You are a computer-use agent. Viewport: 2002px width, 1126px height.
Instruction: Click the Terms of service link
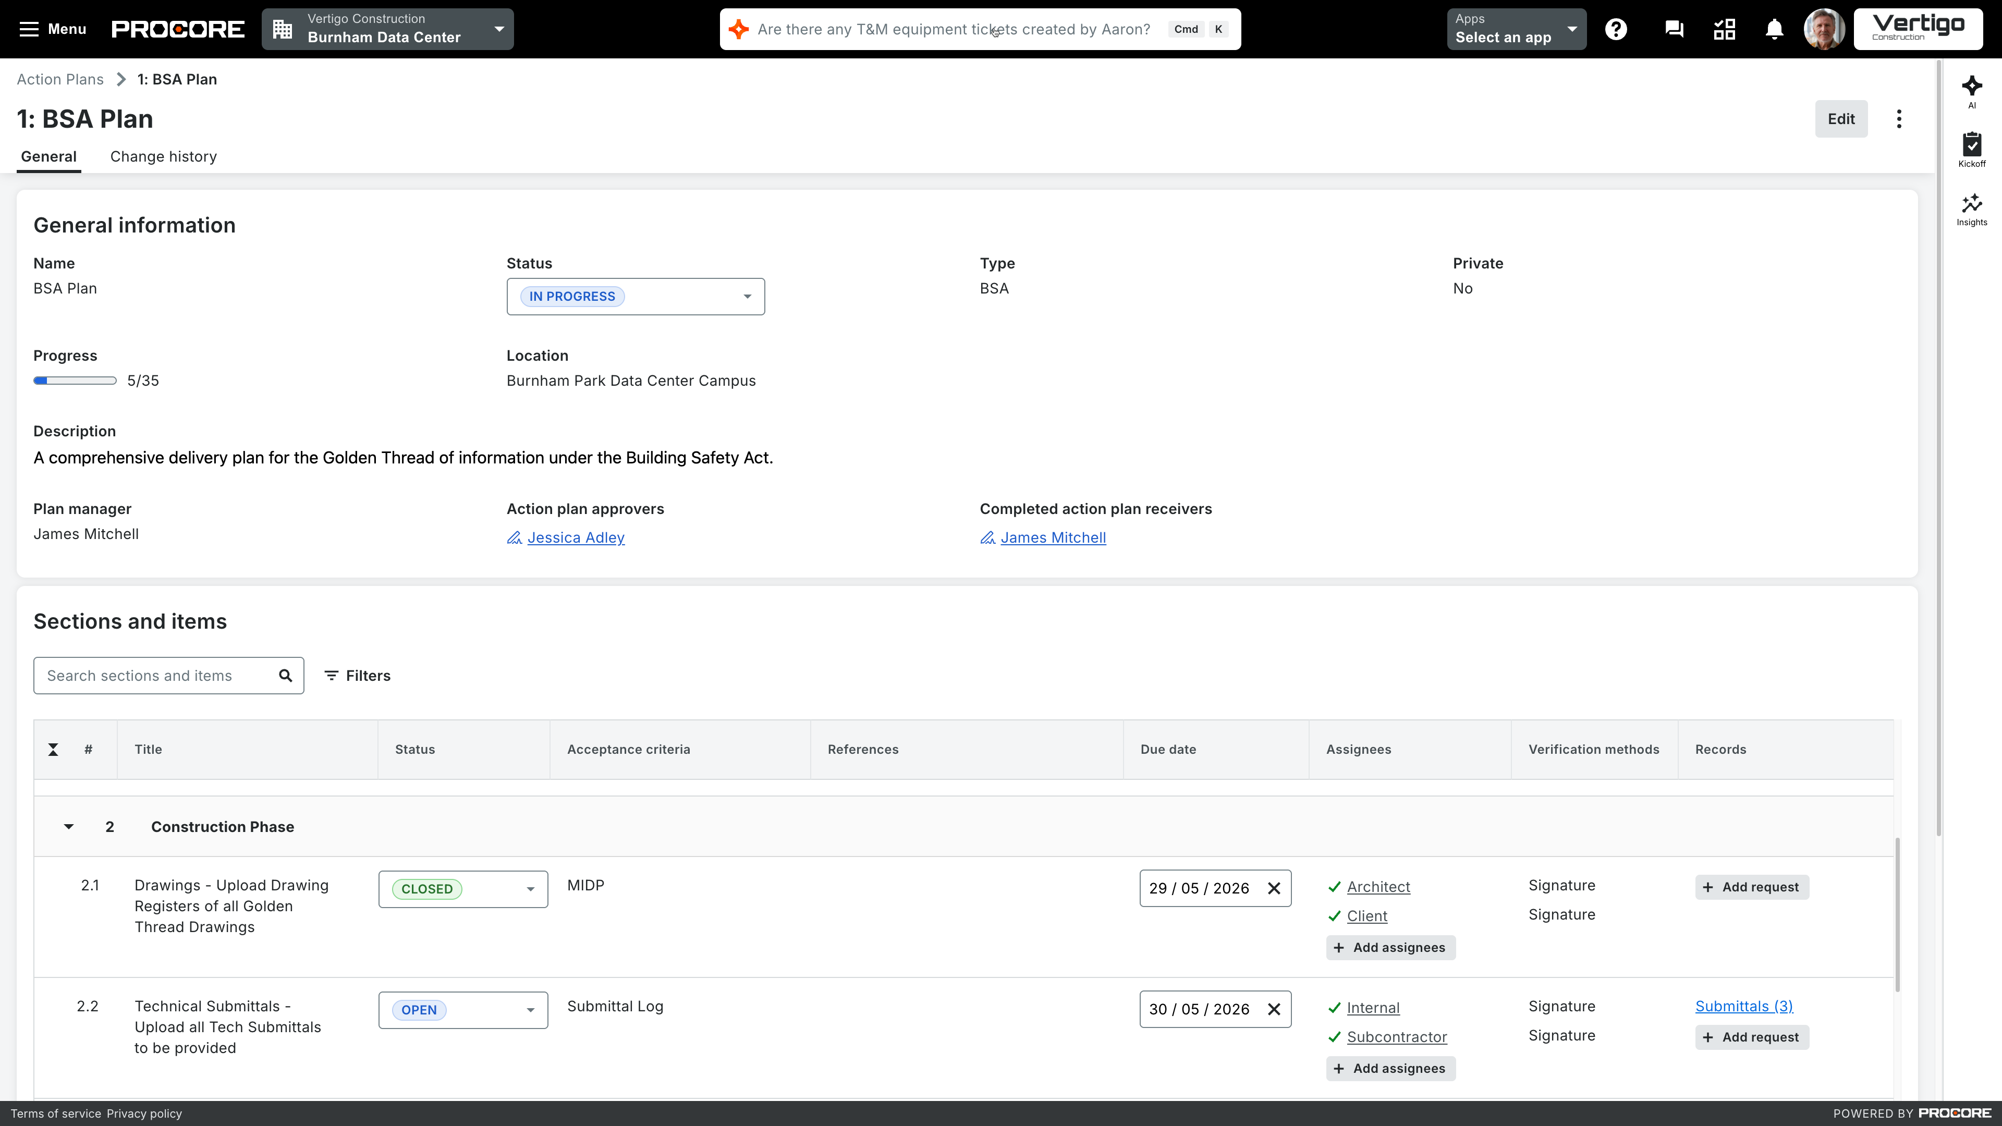tap(56, 1113)
